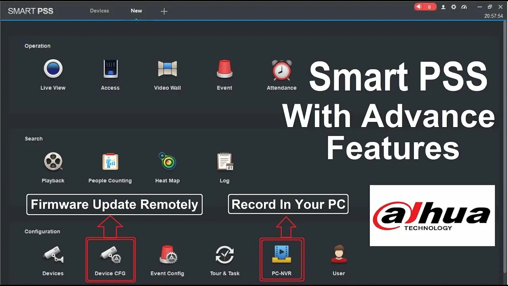Open the user account icon in title bar
Image resolution: width=508 pixels, height=286 pixels.
[443, 7]
